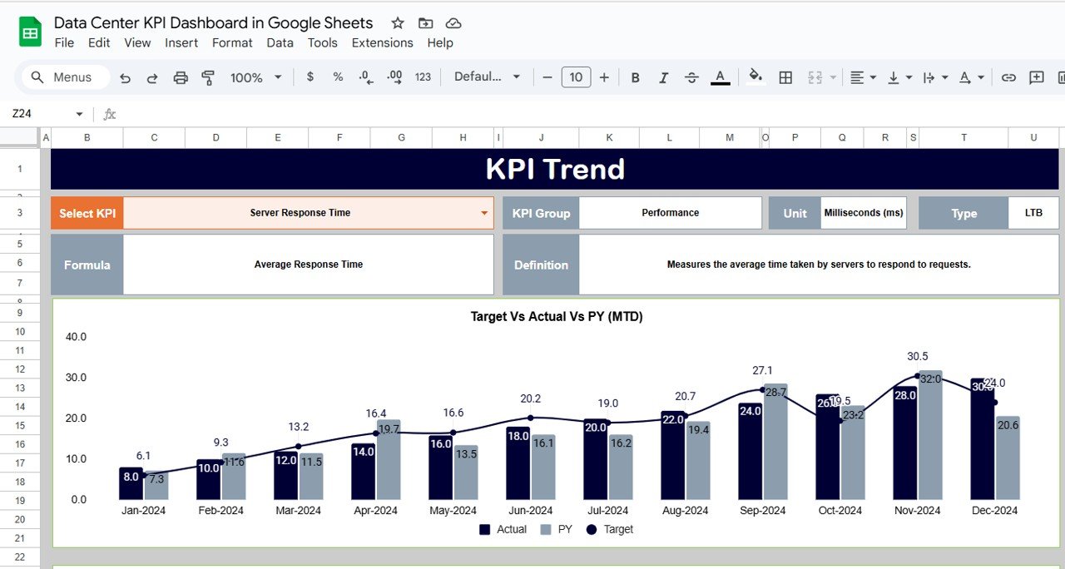Click inside the formula bar
1065x569 pixels.
[333, 113]
